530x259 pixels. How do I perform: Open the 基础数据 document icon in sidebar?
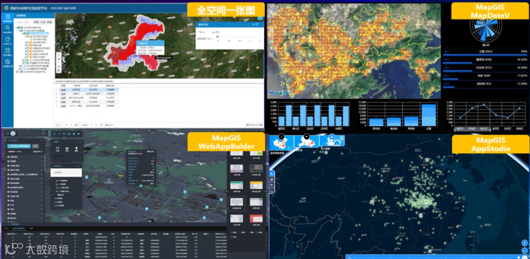[x=8, y=17]
